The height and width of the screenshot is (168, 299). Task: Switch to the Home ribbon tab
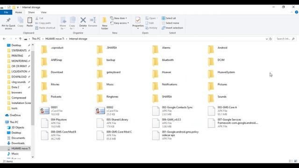19,12
